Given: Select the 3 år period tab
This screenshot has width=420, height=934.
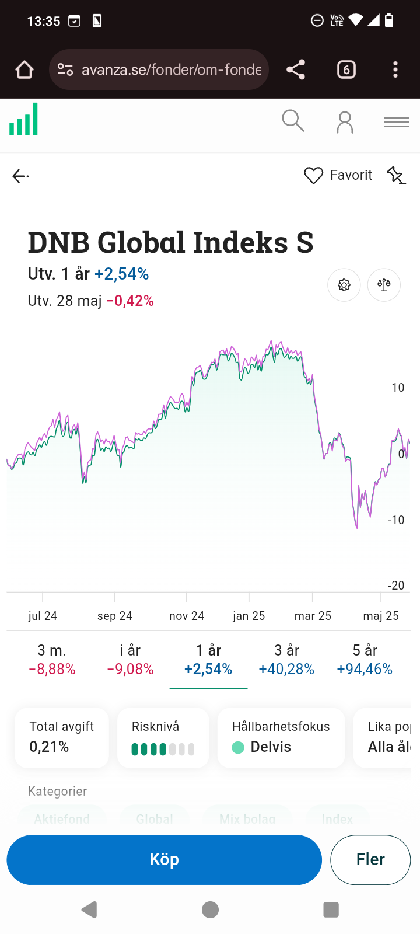Looking at the screenshot, I should click(x=286, y=660).
